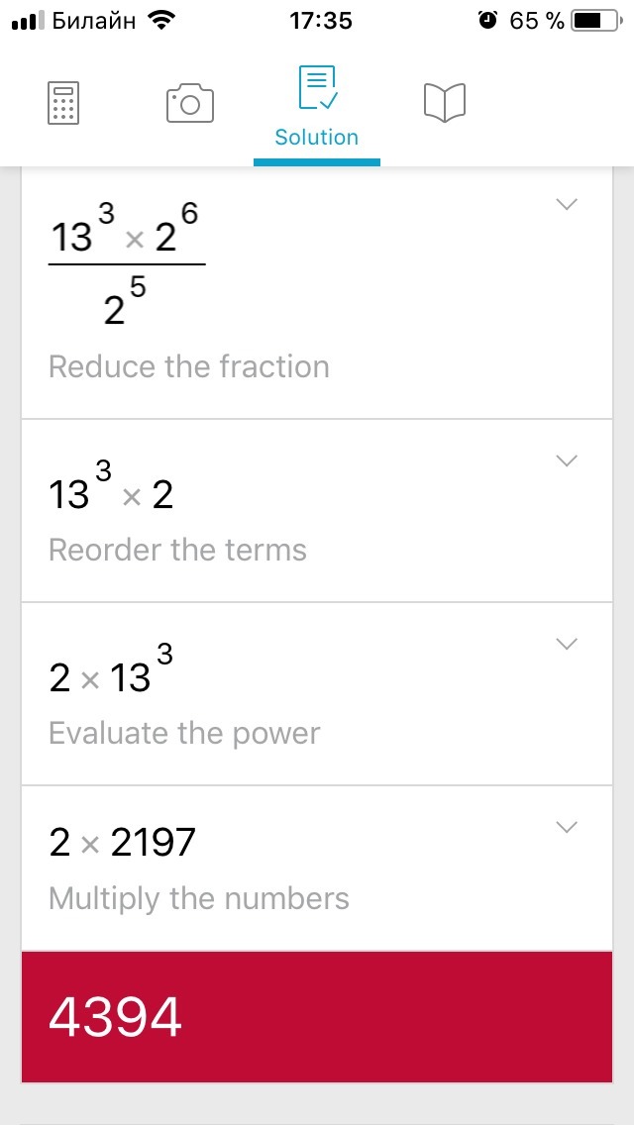The width and height of the screenshot is (634, 1125).
Task: Expand the Reduce the fraction step
Action: coord(567,205)
